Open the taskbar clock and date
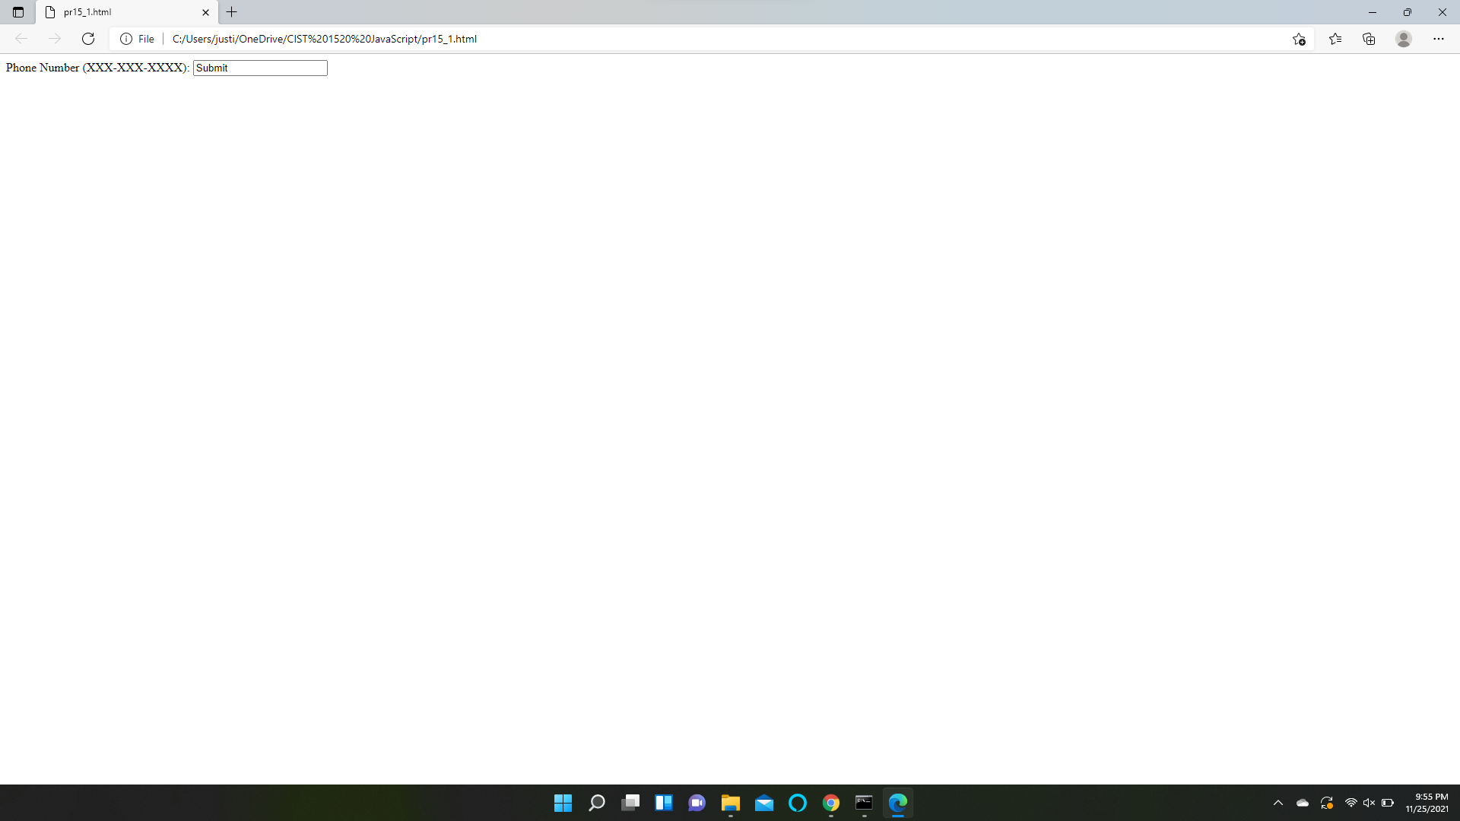The image size is (1460, 821). pos(1427,803)
